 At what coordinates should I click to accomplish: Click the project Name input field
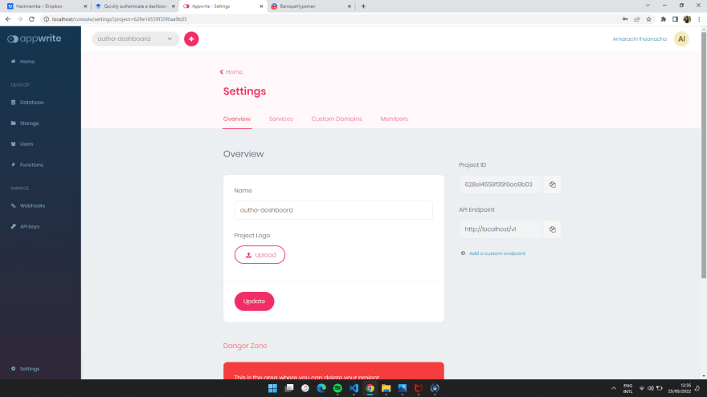[333, 210]
